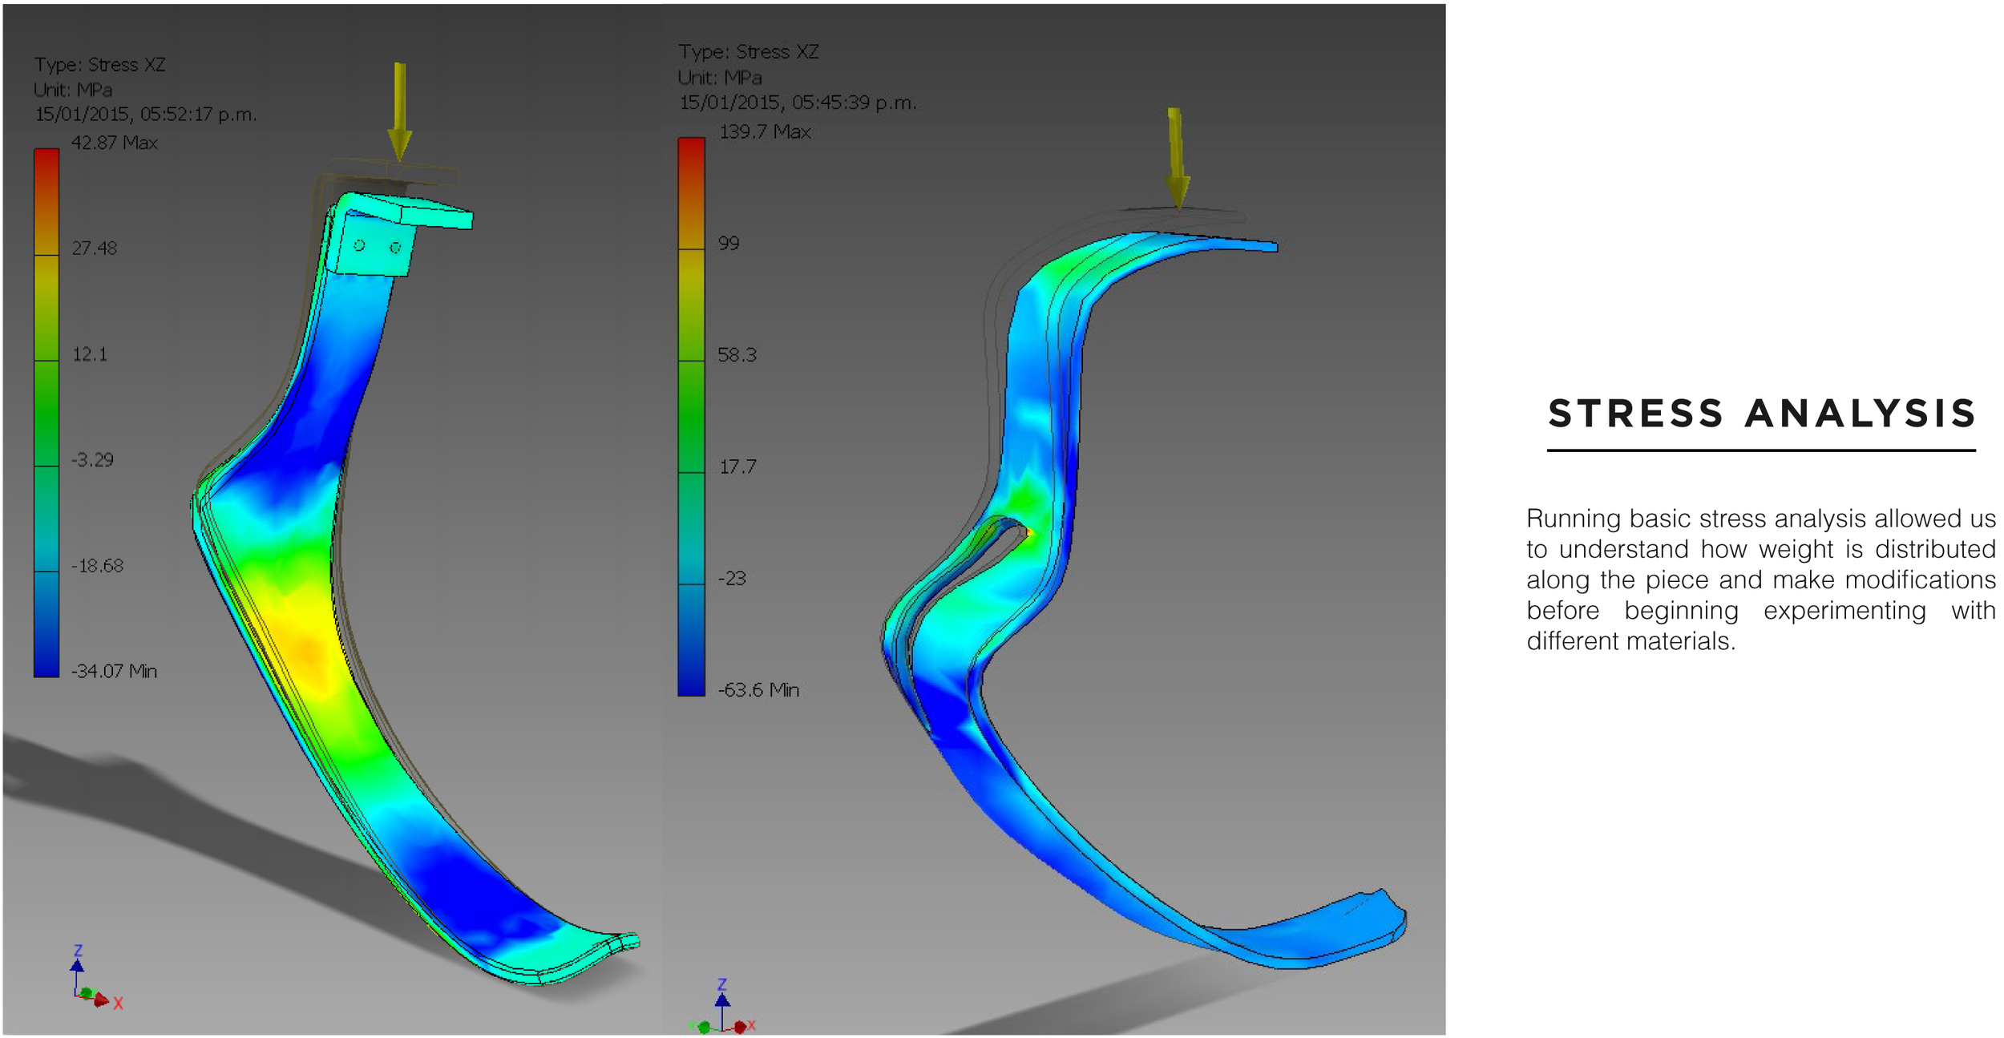2004x1038 pixels.
Task: Select the '42.87 Max' legend value
Action: coord(115,143)
